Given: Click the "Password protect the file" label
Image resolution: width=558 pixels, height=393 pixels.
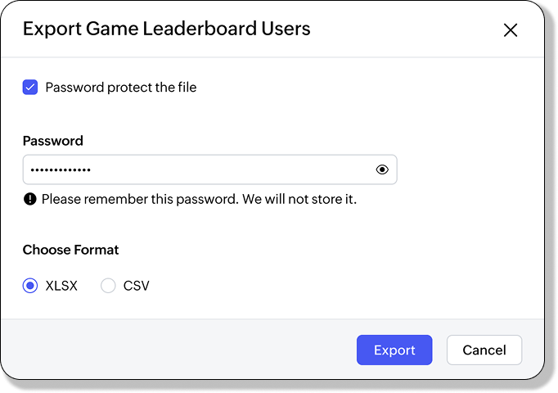Looking at the screenshot, I should point(121,87).
